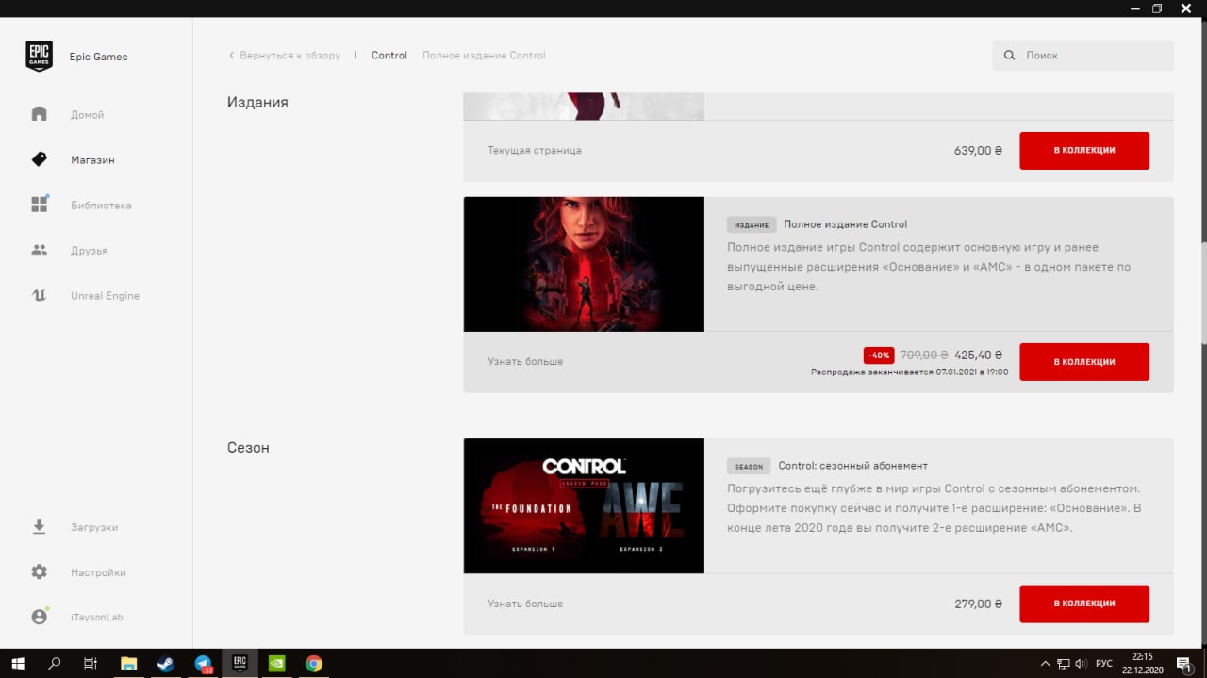Go to Магазин in the sidebar
1207x678 pixels.
point(92,160)
